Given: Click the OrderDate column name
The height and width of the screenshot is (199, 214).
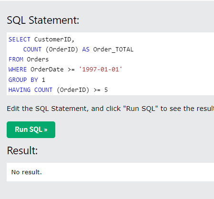Looking at the screenshot, I should tap(47, 70).
